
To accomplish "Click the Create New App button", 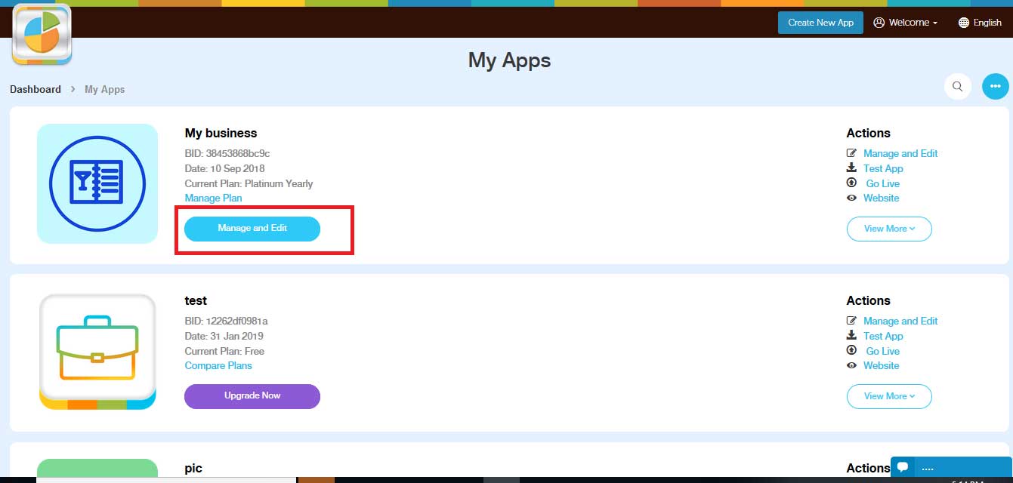I will (820, 22).
